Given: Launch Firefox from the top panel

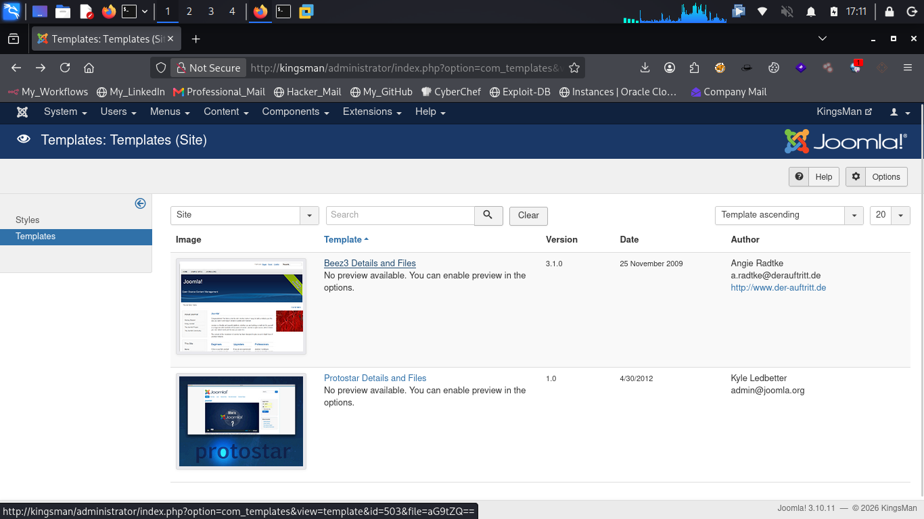Looking at the screenshot, I should 109,11.
